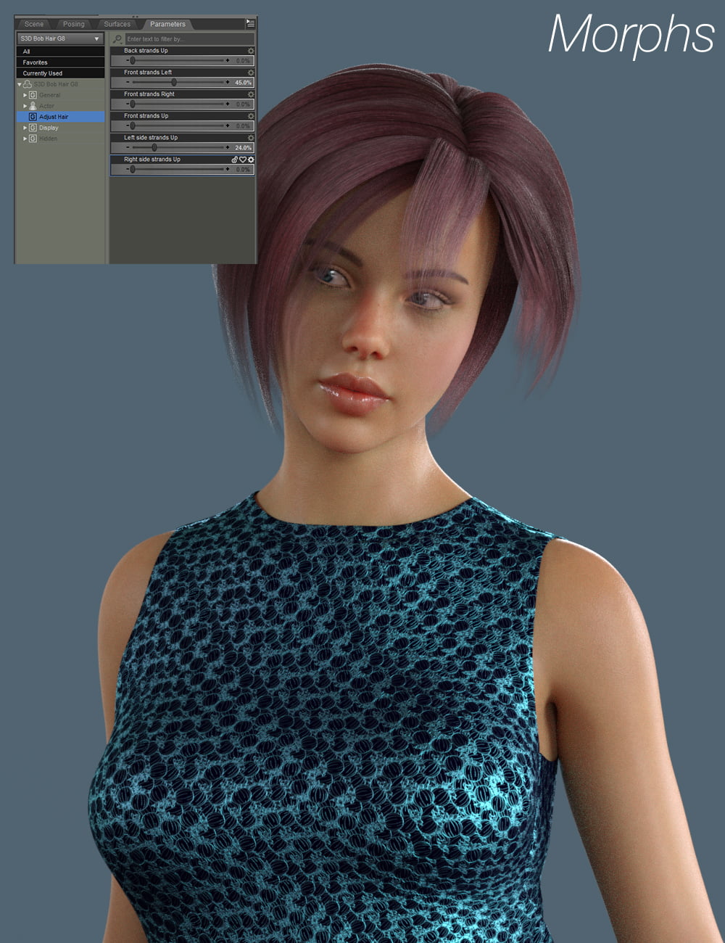The height and width of the screenshot is (943, 725).
Task: Click the text filter input field
Action: (185, 39)
